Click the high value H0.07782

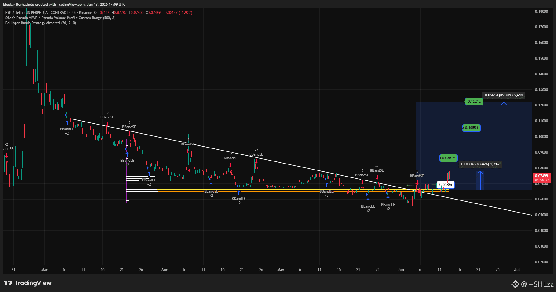tap(119, 13)
